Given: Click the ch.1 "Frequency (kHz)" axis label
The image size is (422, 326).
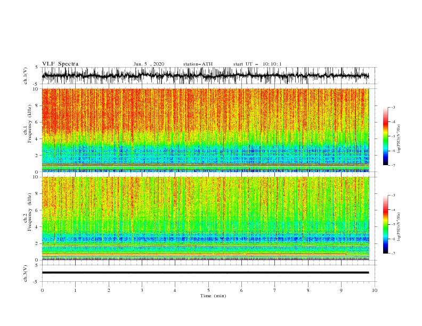Looking at the screenshot, I should [x=30, y=124].
